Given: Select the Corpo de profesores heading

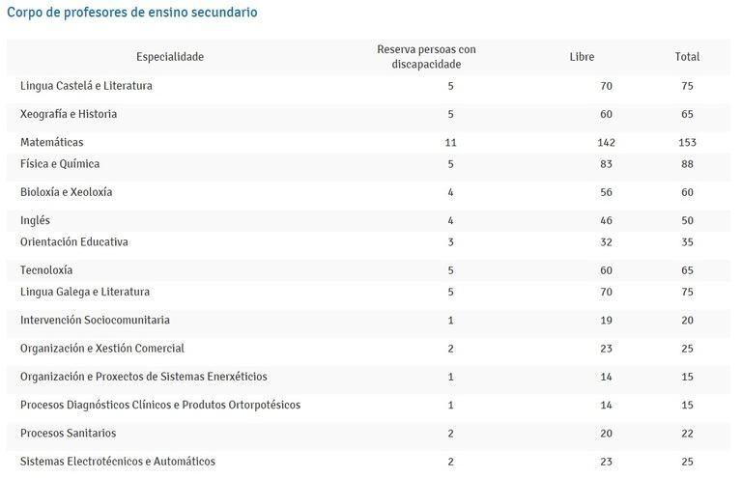Looking at the screenshot, I should [x=132, y=13].
